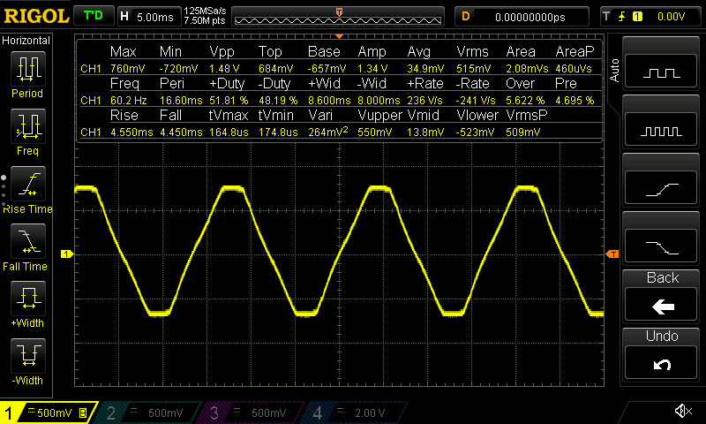
Task: Click the Vpp value 1.48 V
Action: click(224, 69)
